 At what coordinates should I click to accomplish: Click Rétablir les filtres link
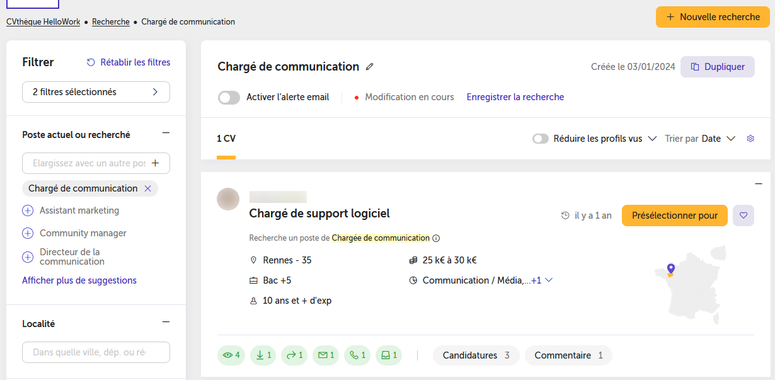coord(129,62)
